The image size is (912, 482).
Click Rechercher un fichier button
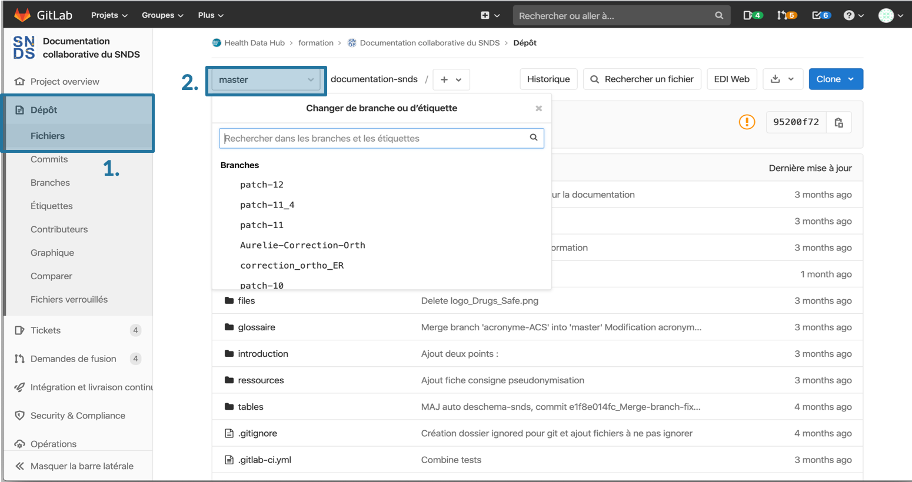642,79
